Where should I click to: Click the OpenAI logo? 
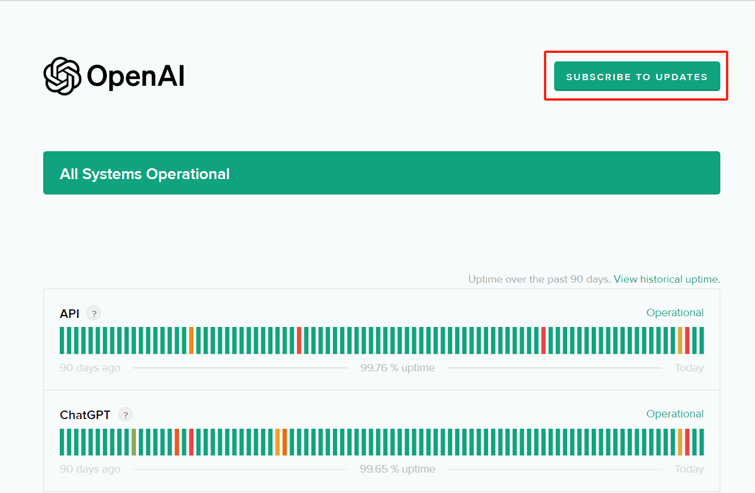(114, 76)
